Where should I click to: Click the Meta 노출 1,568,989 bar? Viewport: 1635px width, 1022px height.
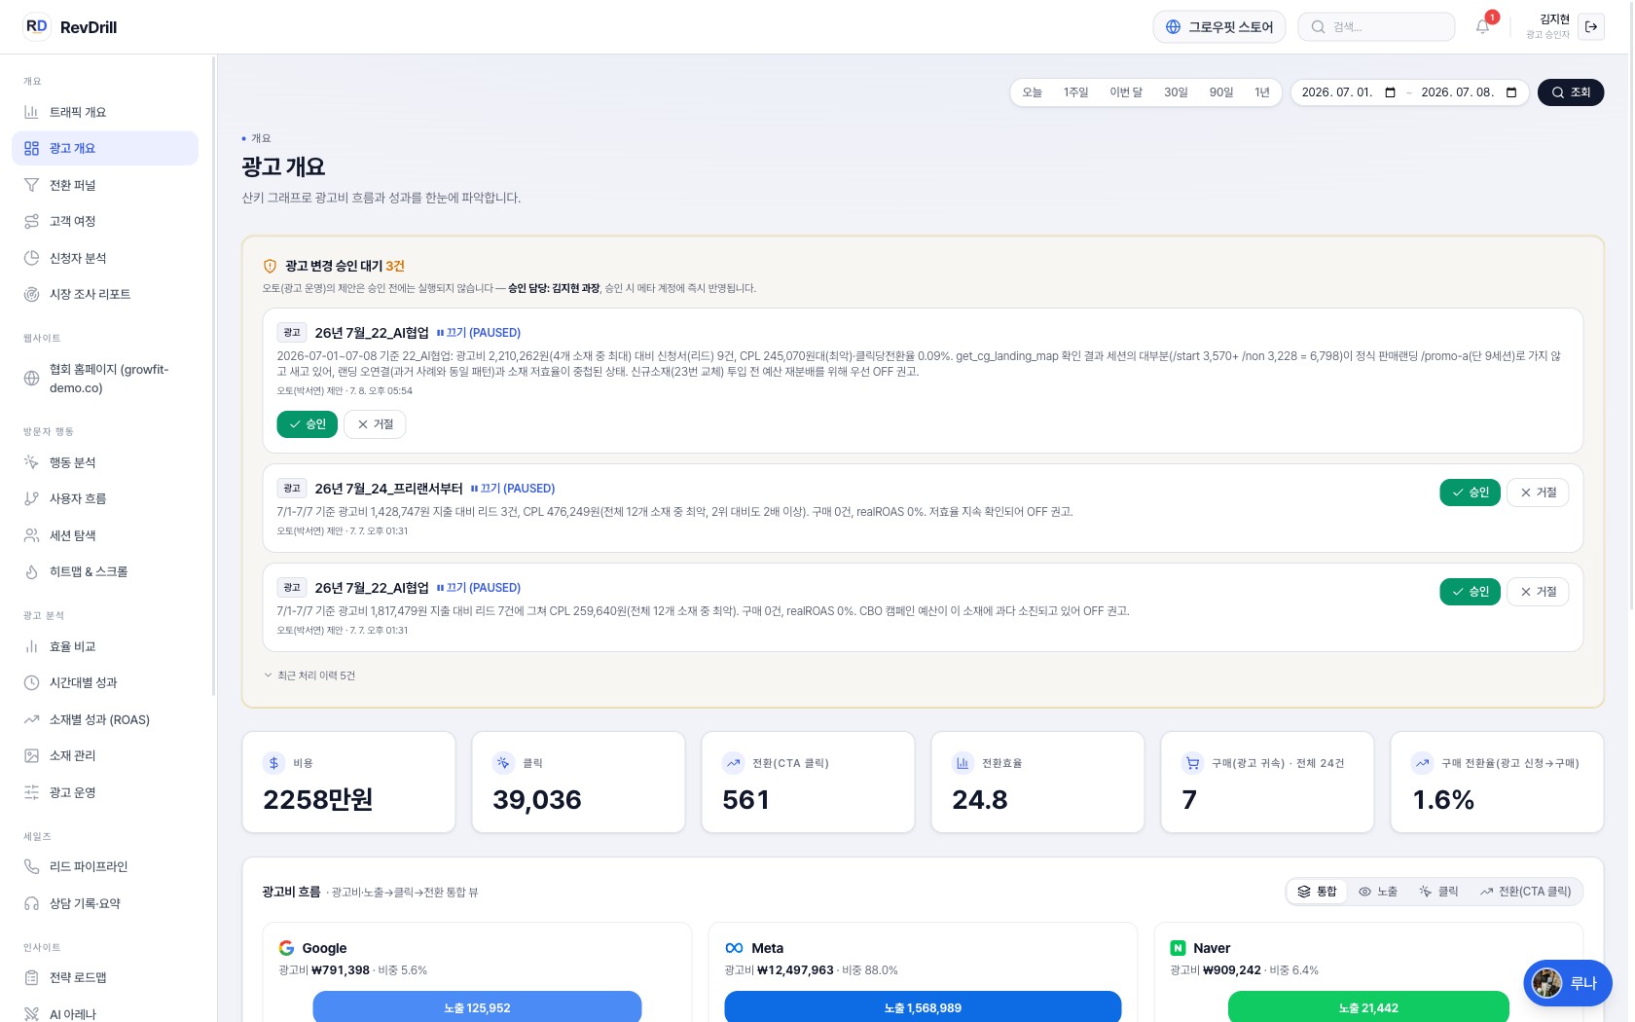pos(923,1007)
